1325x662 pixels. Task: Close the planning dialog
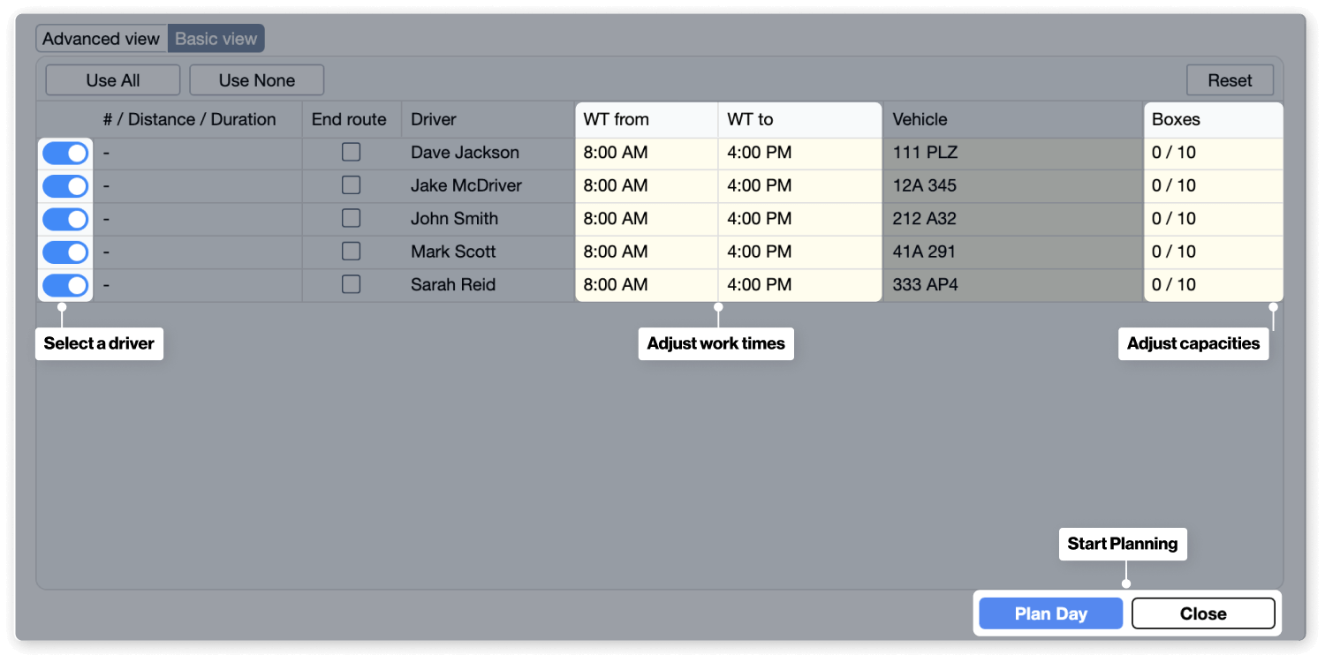(x=1203, y=613)
